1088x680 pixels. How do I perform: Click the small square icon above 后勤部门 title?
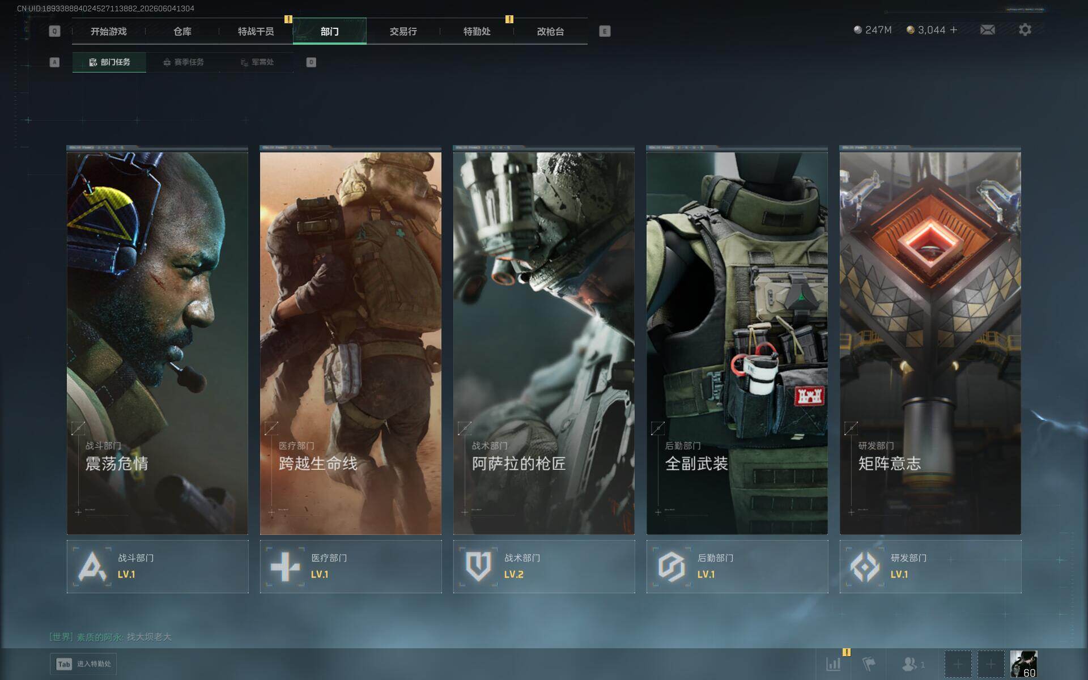click(658, 428)
